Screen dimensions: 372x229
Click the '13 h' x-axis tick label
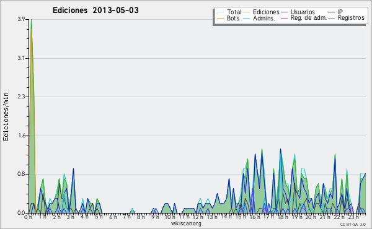[x=212, y=217]
